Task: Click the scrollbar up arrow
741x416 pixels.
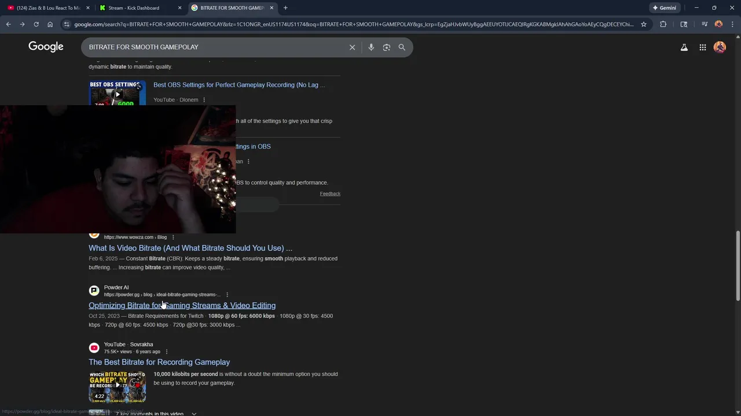Action: coord(738,38)
